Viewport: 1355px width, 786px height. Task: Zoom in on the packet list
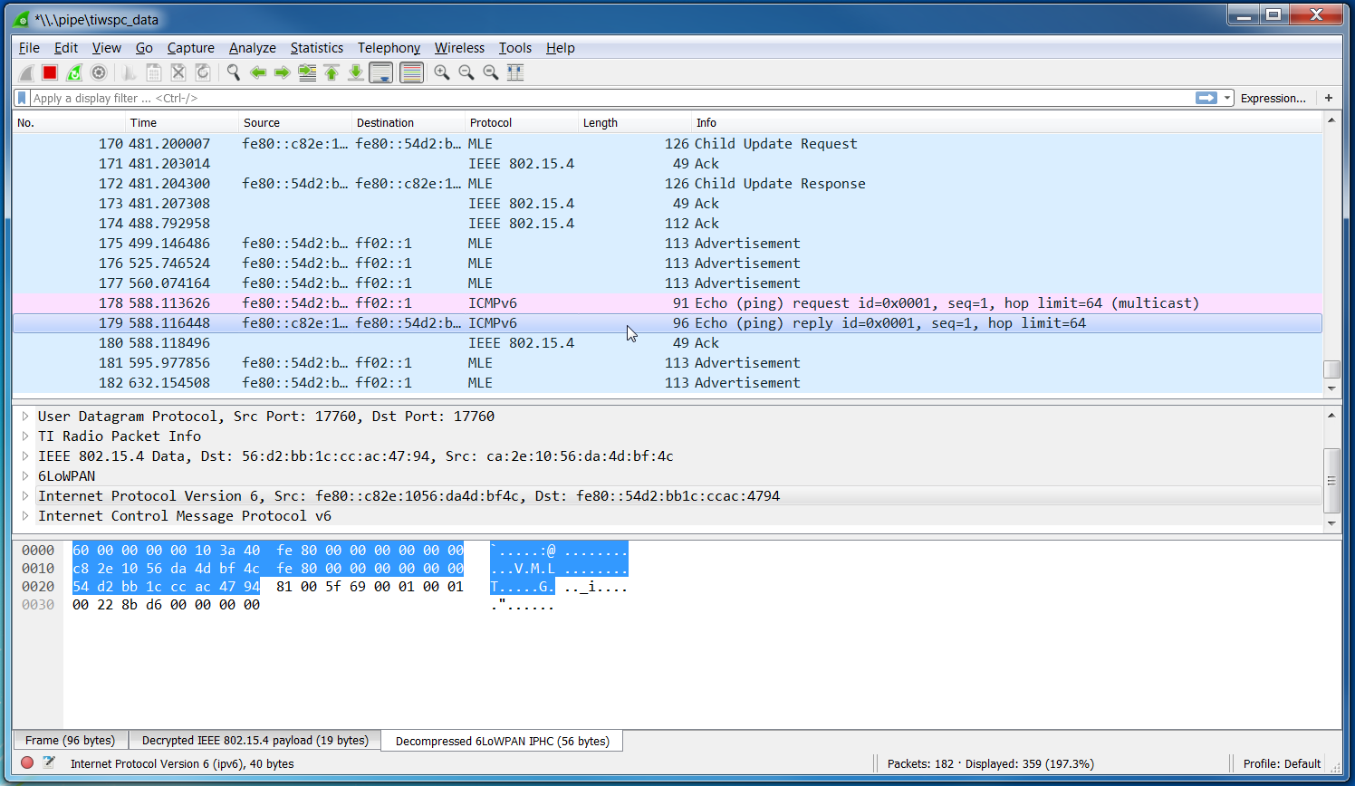[442, 72]
